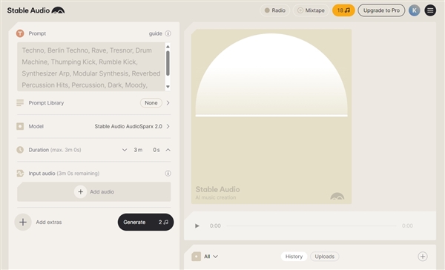This screenshot has height=270, width=445.
Task: Seek on the playback progress bar
Action: pyautogui.click(x=311, y=226)
